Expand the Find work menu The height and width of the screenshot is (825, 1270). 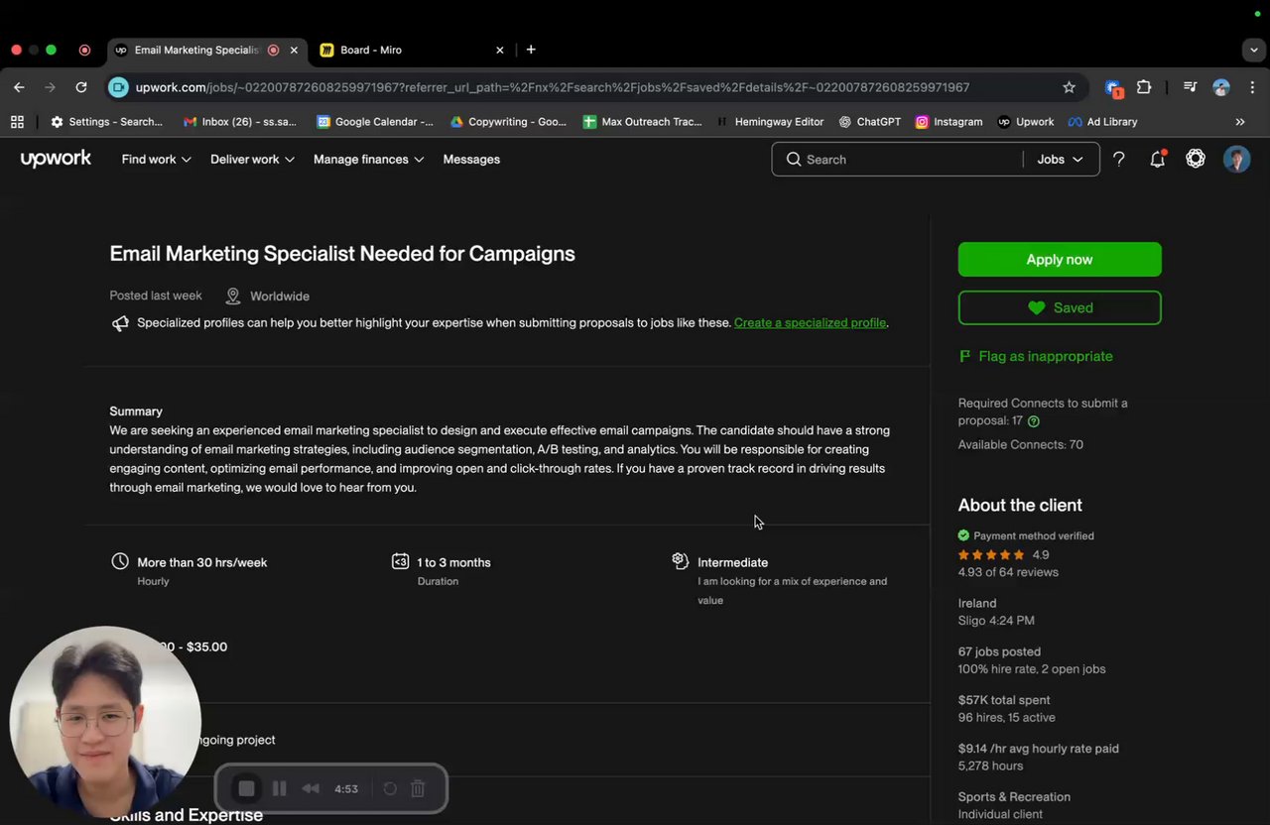(x=156, y=159)
